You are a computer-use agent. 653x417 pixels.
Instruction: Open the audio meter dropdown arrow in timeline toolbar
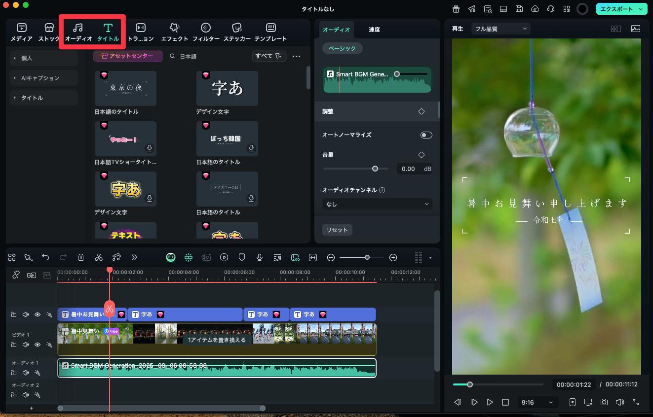pos(430,257)
